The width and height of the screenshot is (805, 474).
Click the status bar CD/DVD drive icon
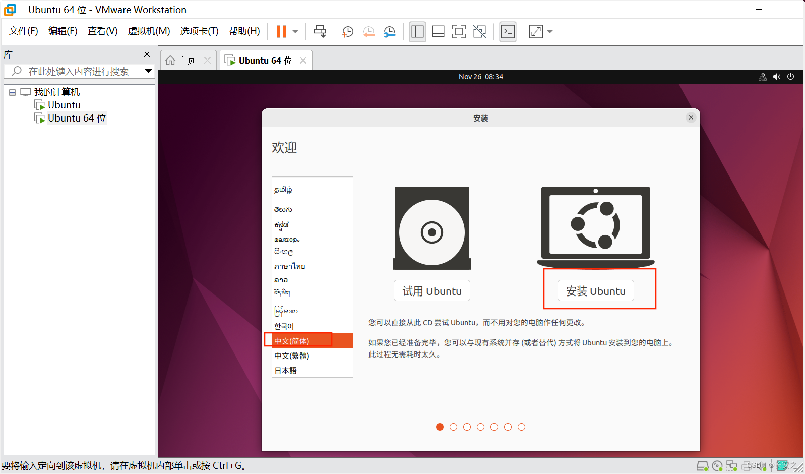click(717, 466)
